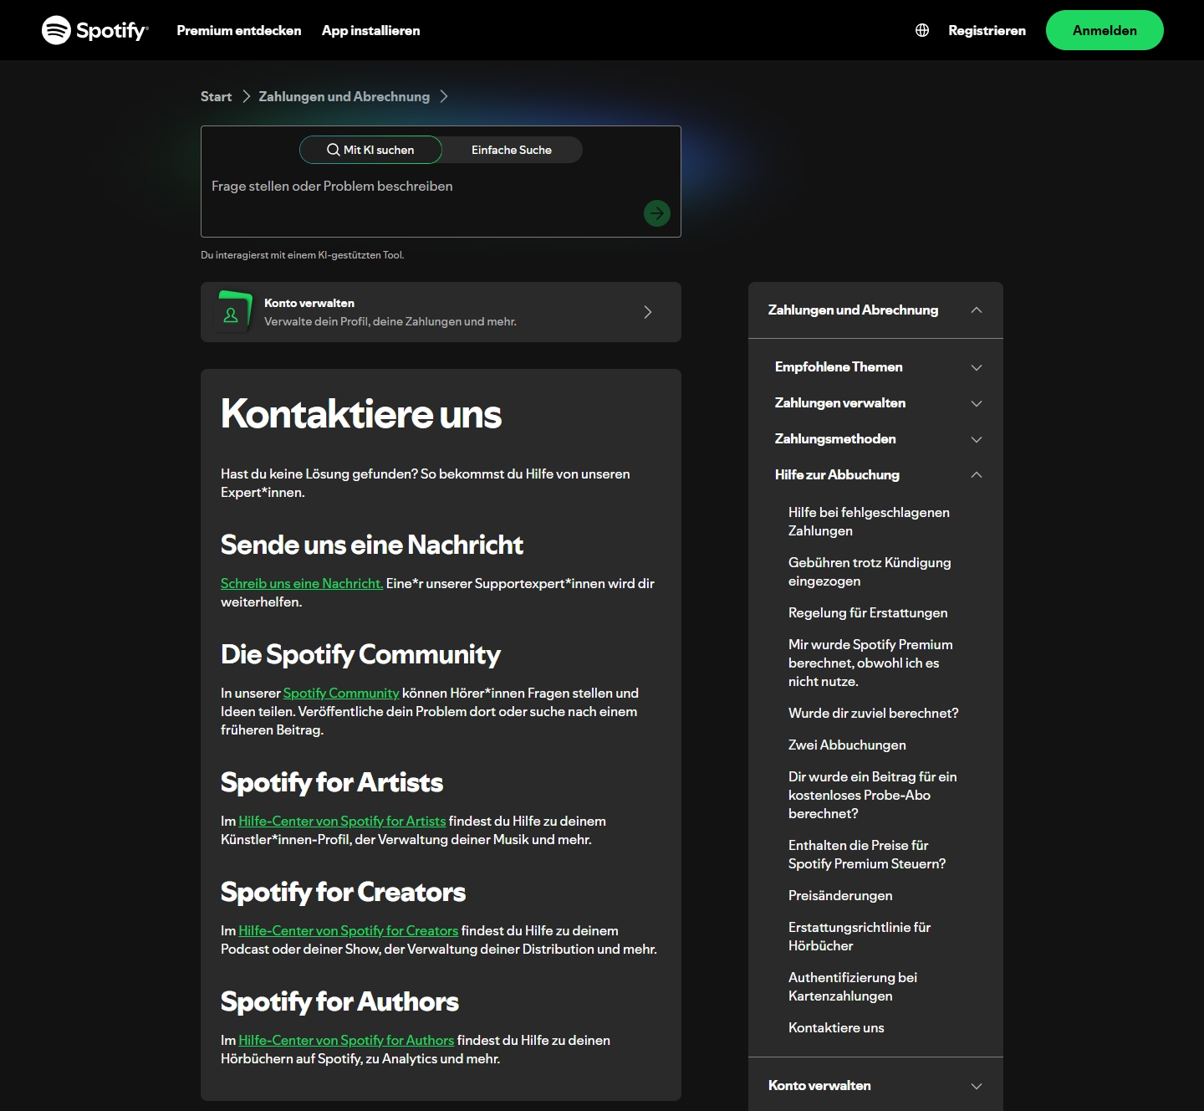Open Mir wurde Spotify Premium berechnet article
Image resolution: width=1204 pixels, height=1111 pixels.
[x=870, y=663]
